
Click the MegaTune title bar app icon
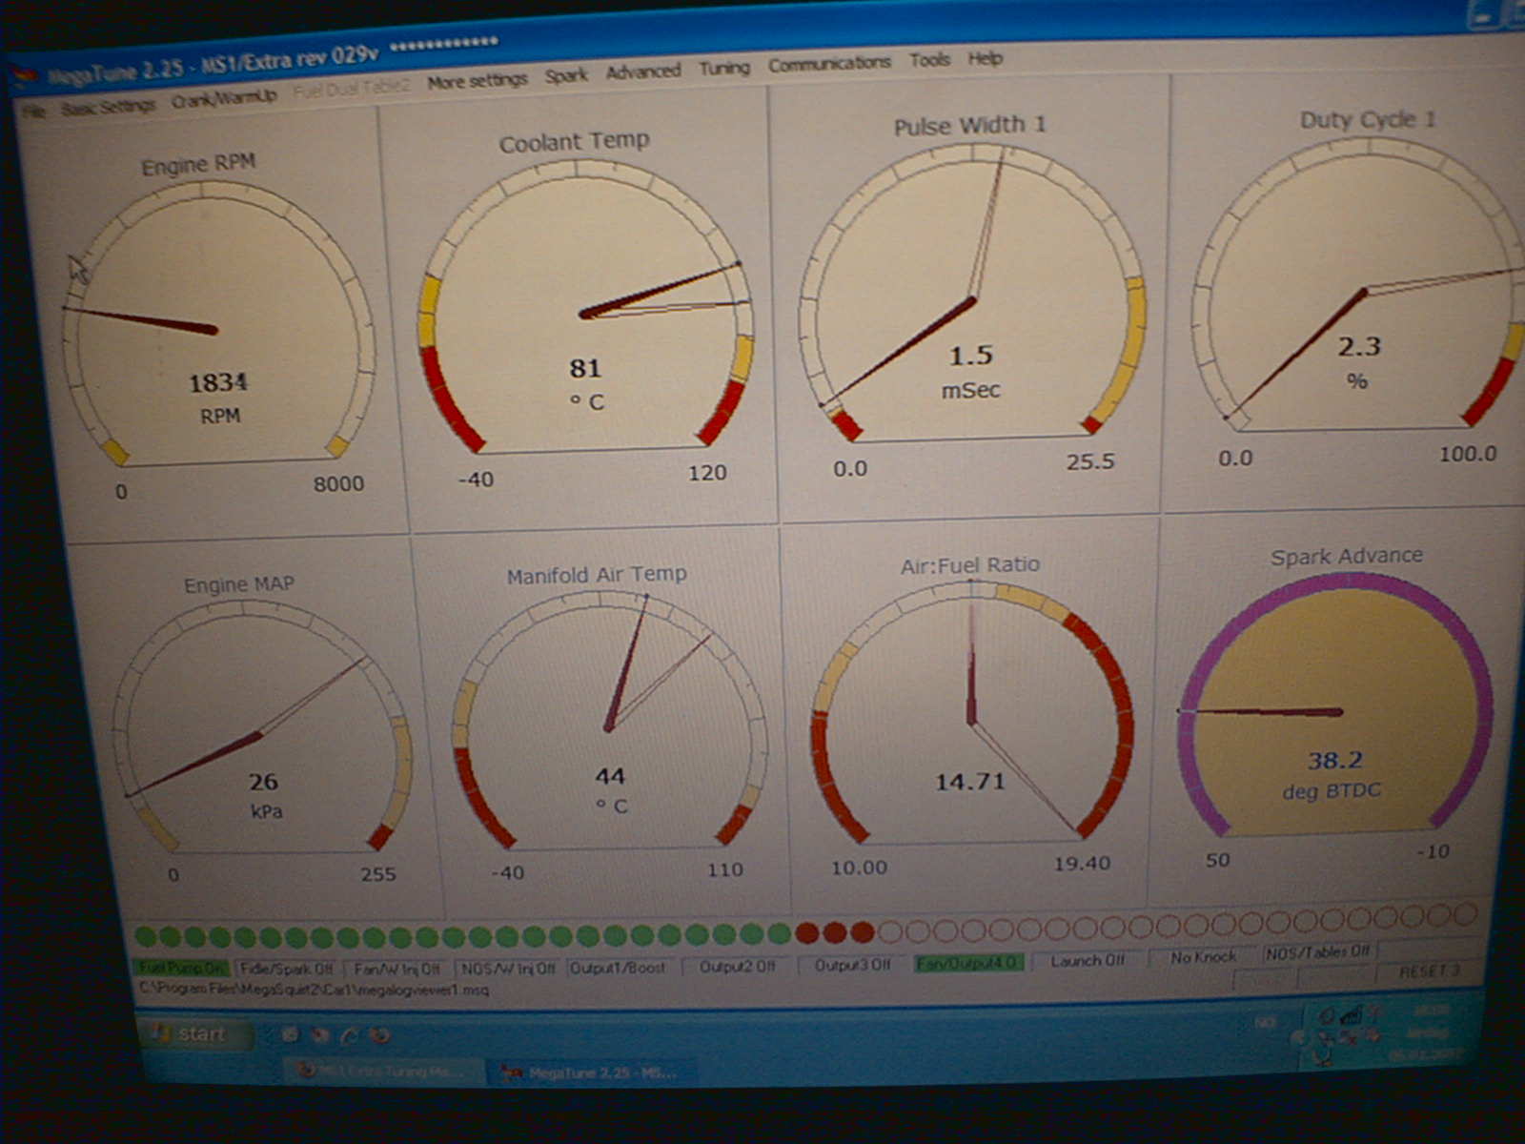point(26,77)
